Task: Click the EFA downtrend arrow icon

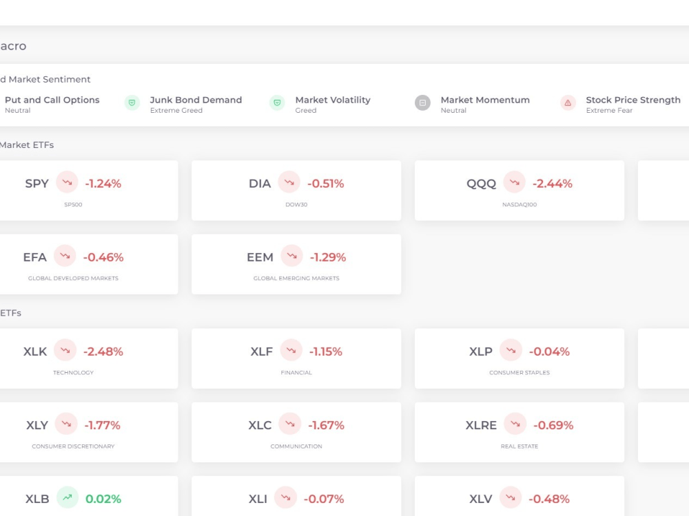Action: (x=65, y=256)
